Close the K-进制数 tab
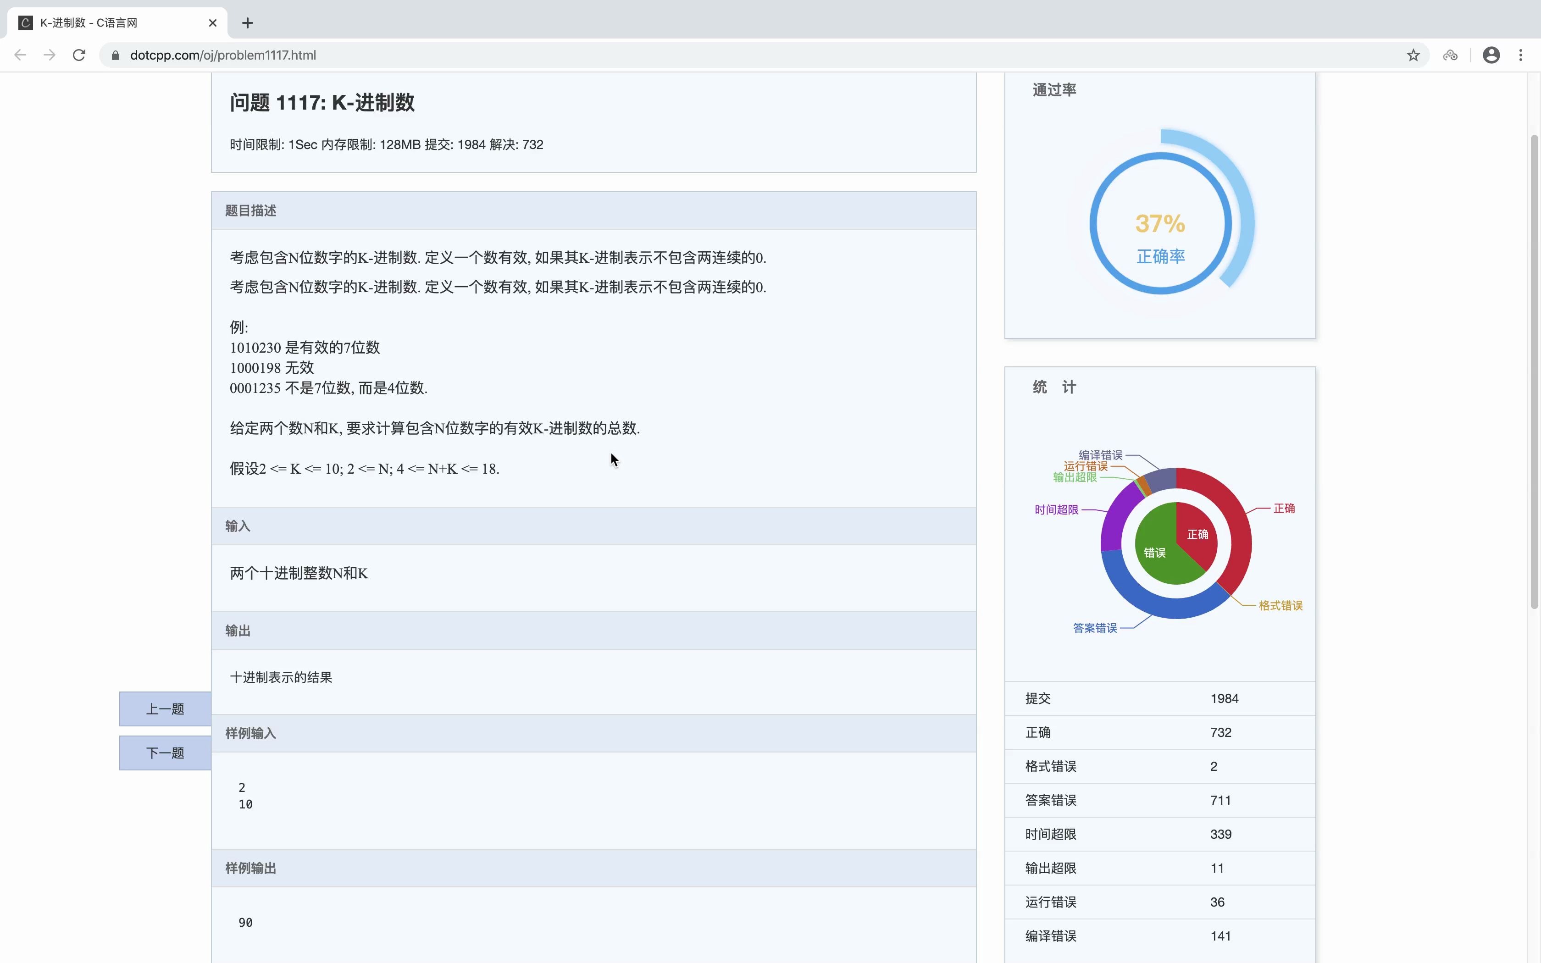This screenshot has height=963, width=1541. 213,23
